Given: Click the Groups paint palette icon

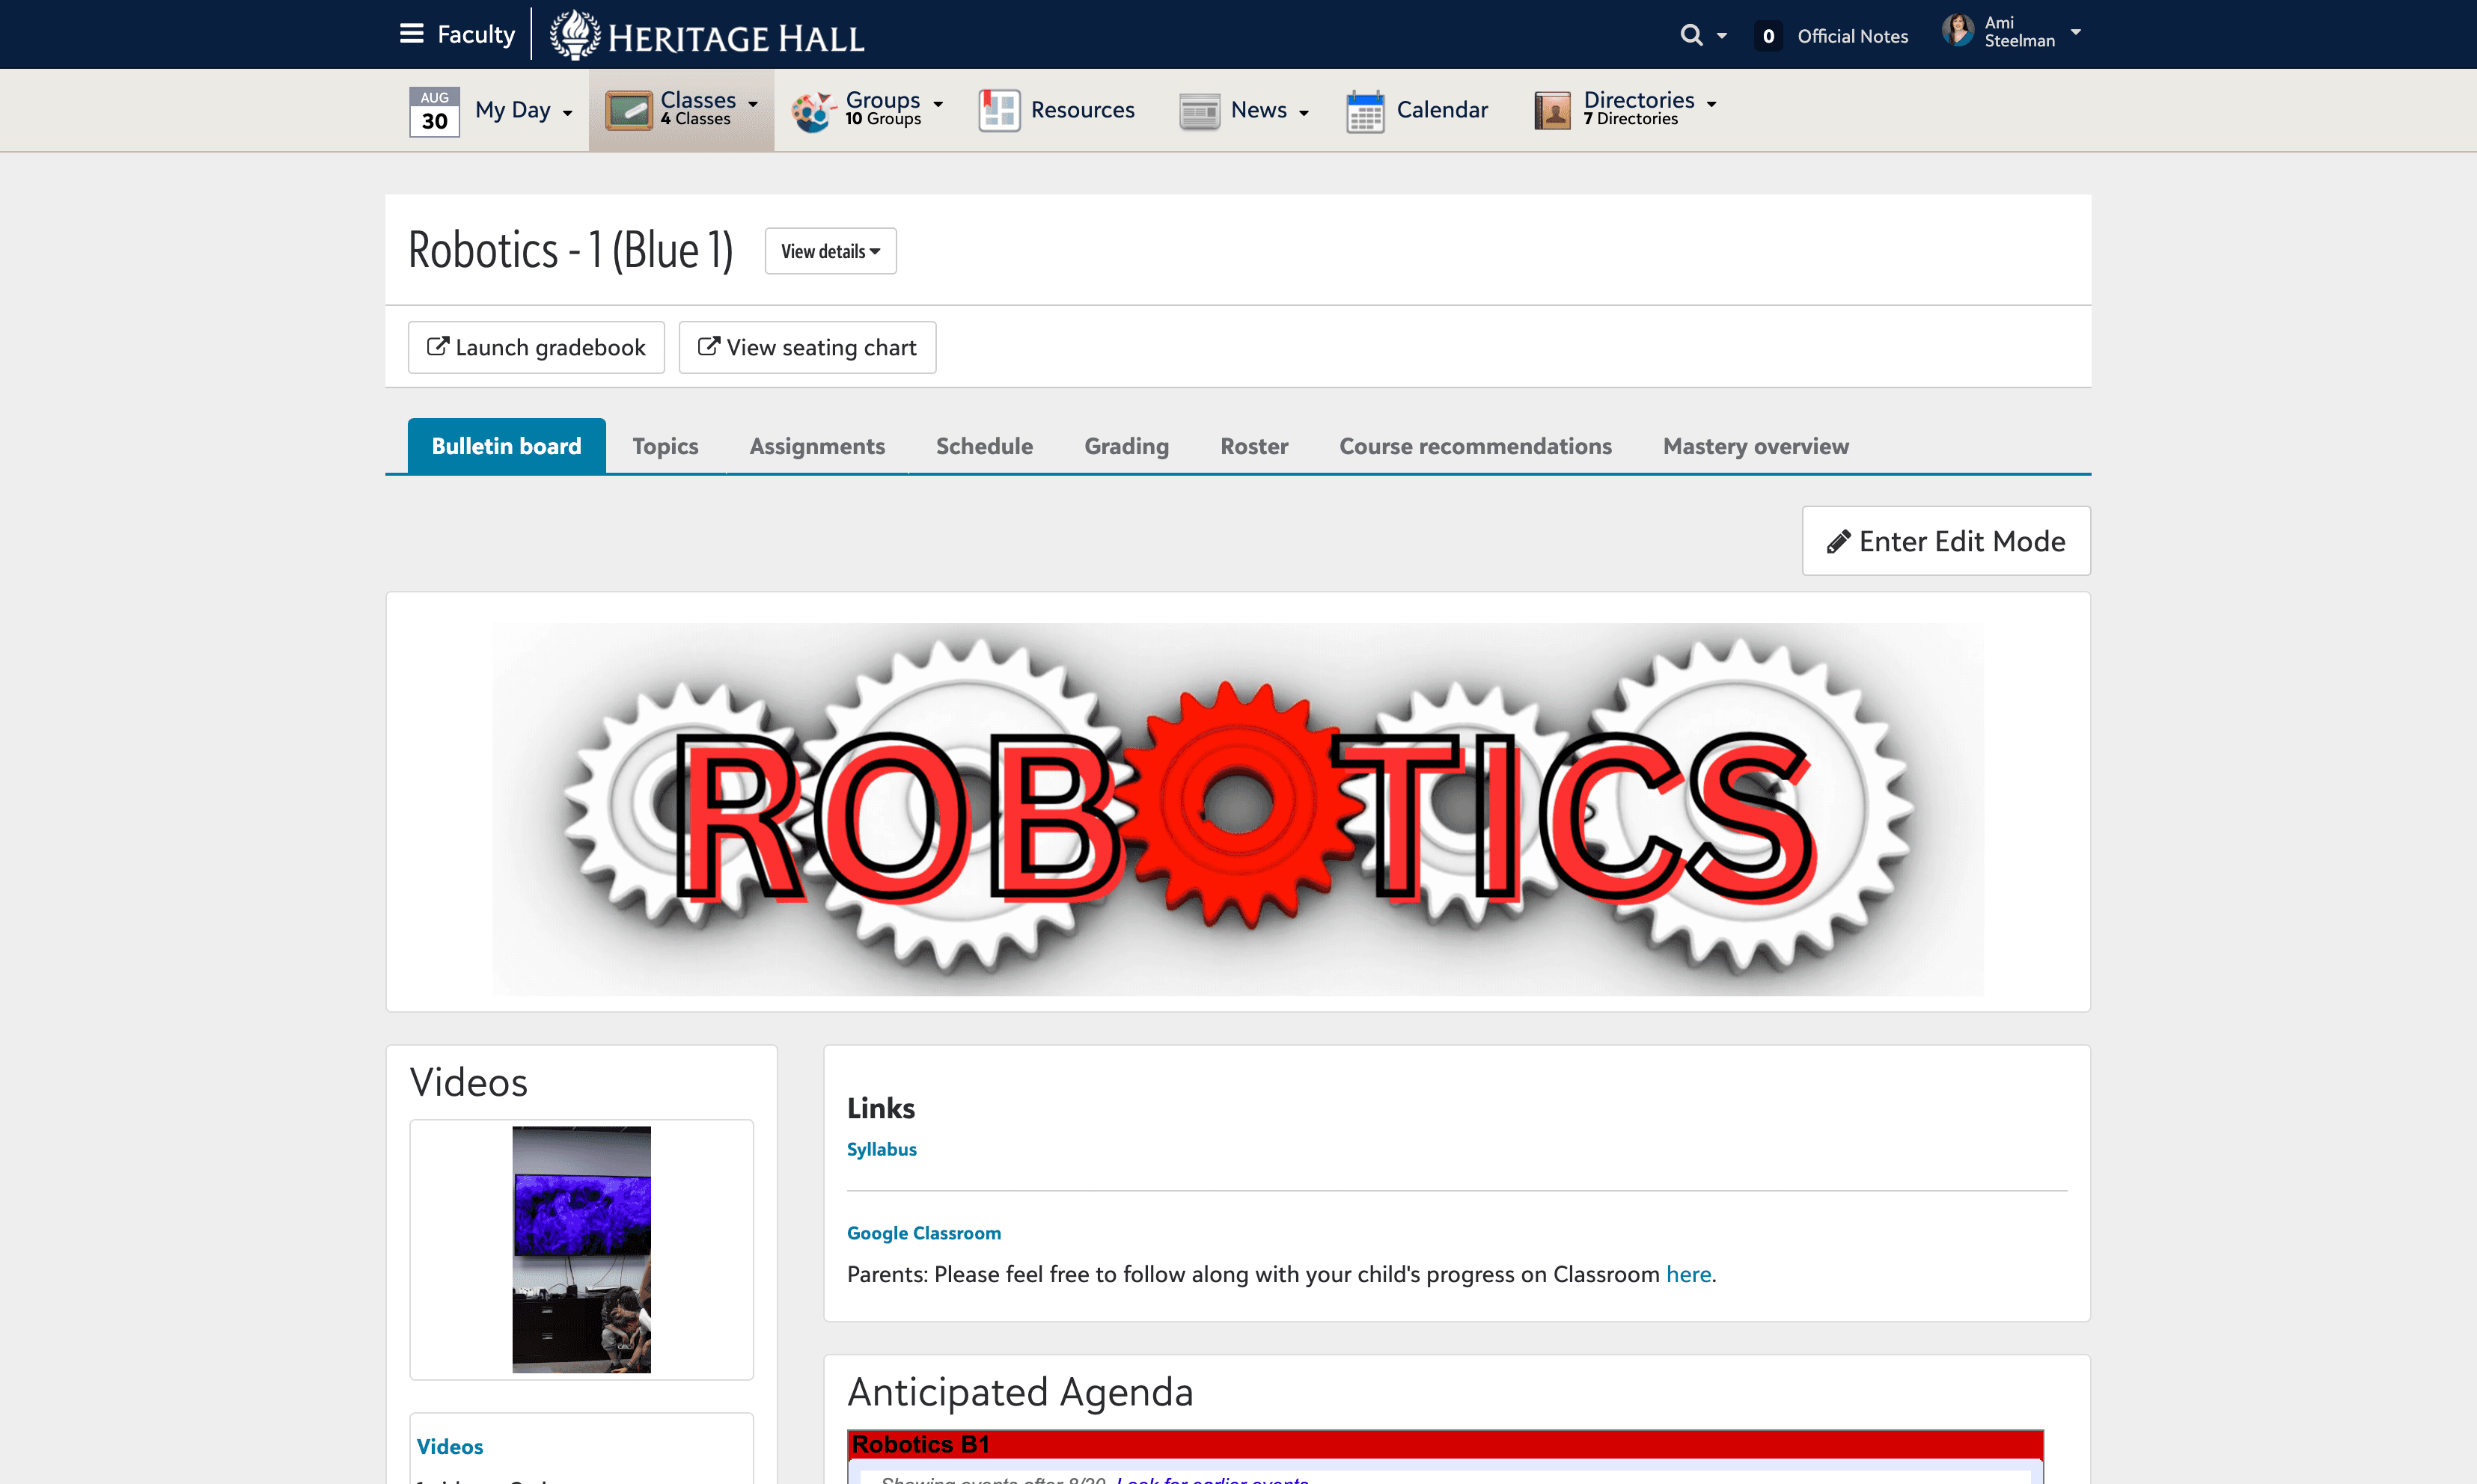Looking at the screenshot, I should click(x=813, y=111).
